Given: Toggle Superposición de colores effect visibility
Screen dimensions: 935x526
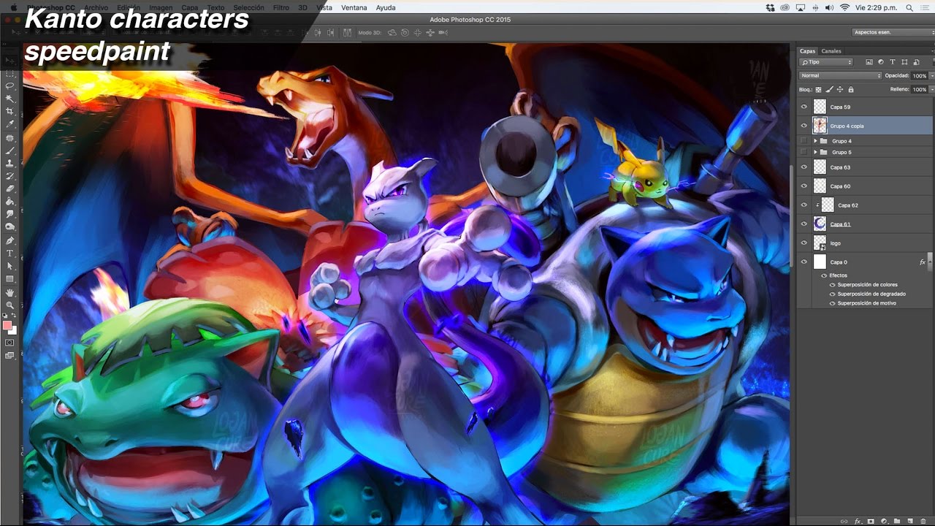Looking at the screenshot, I should coord(832,285).
